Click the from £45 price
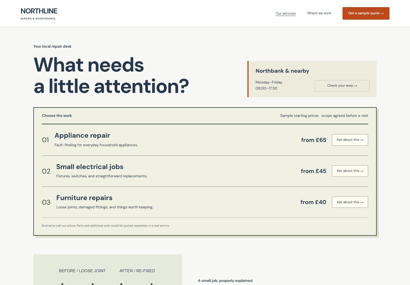 coord(313,171)
